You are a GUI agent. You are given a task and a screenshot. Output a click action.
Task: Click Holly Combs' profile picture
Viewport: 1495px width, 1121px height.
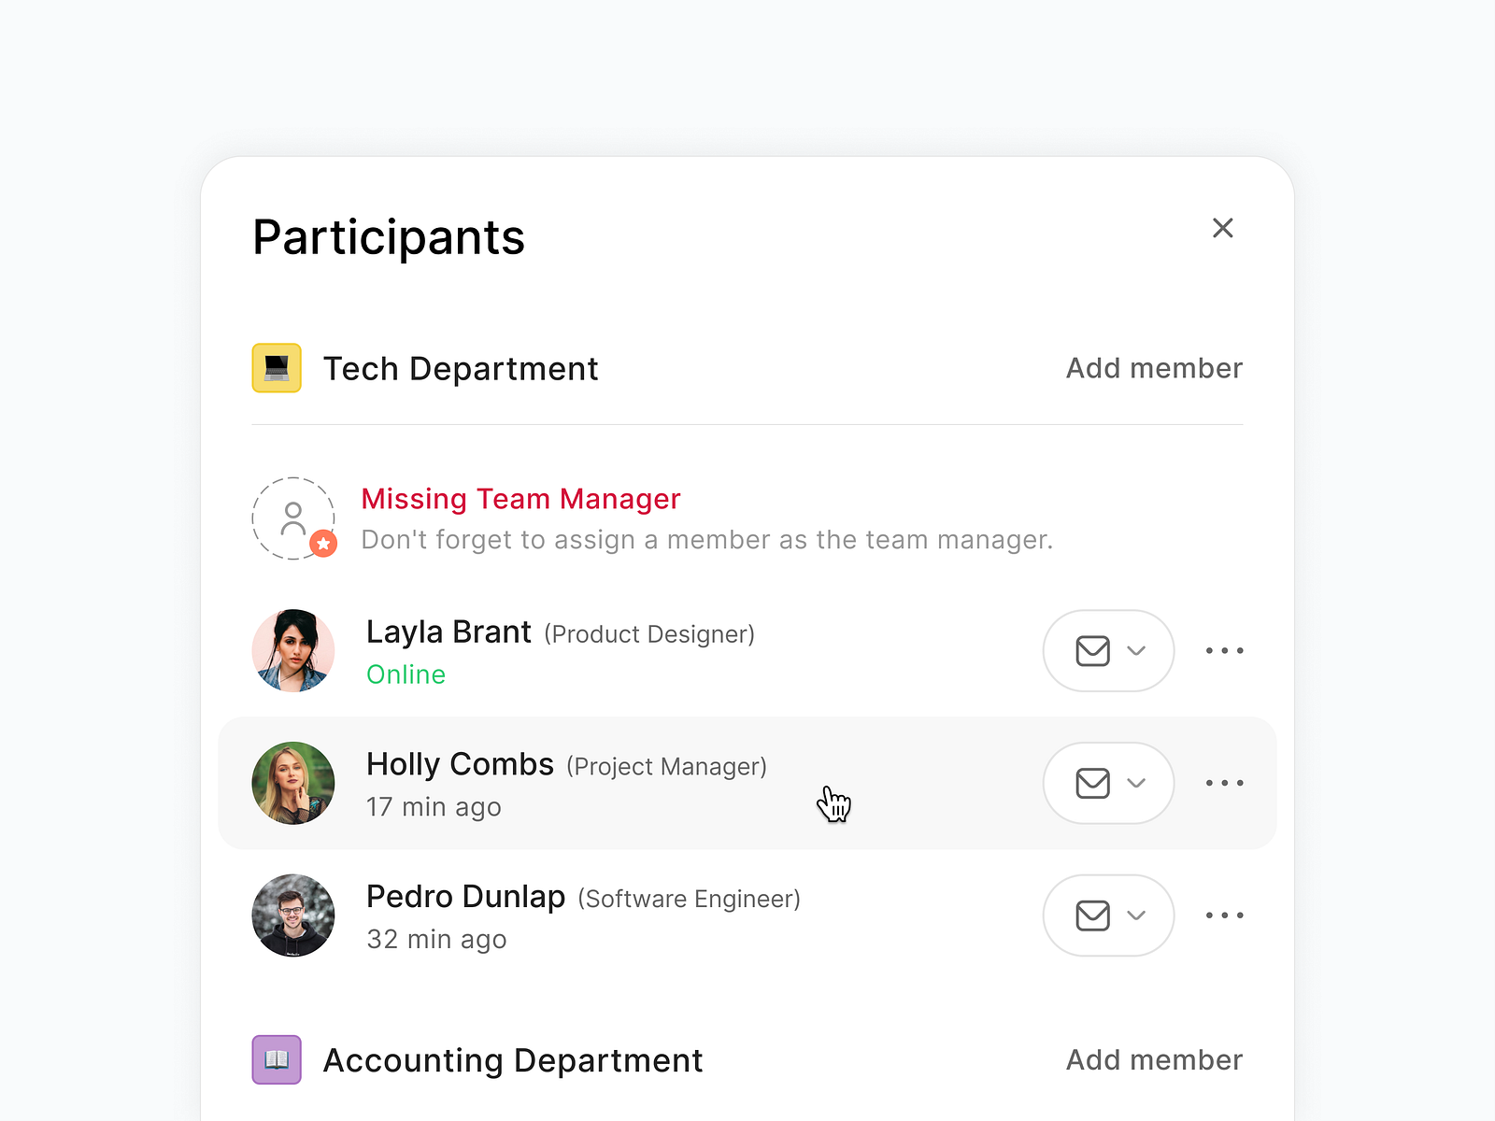(x=292, y=784)
